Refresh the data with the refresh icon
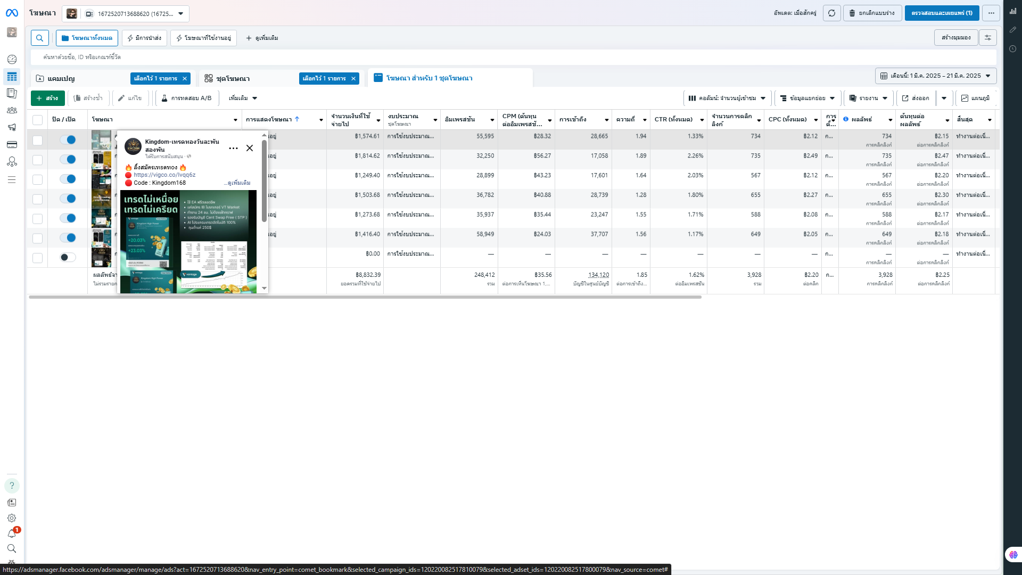 [831, 13]
